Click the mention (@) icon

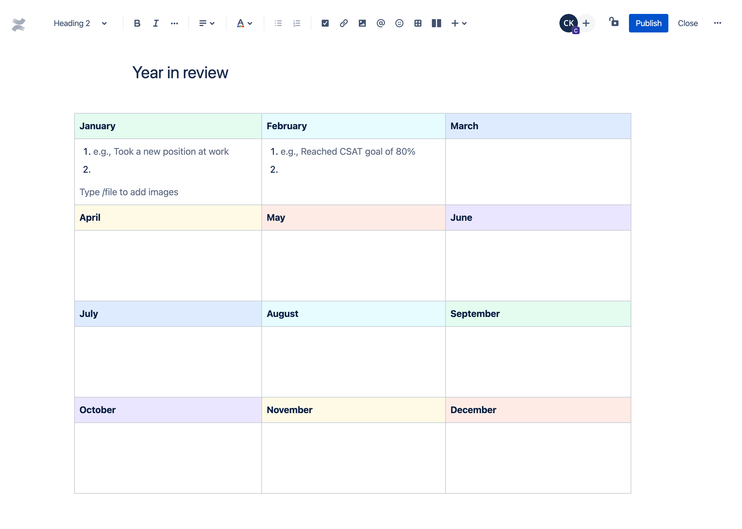coord(380,23)
